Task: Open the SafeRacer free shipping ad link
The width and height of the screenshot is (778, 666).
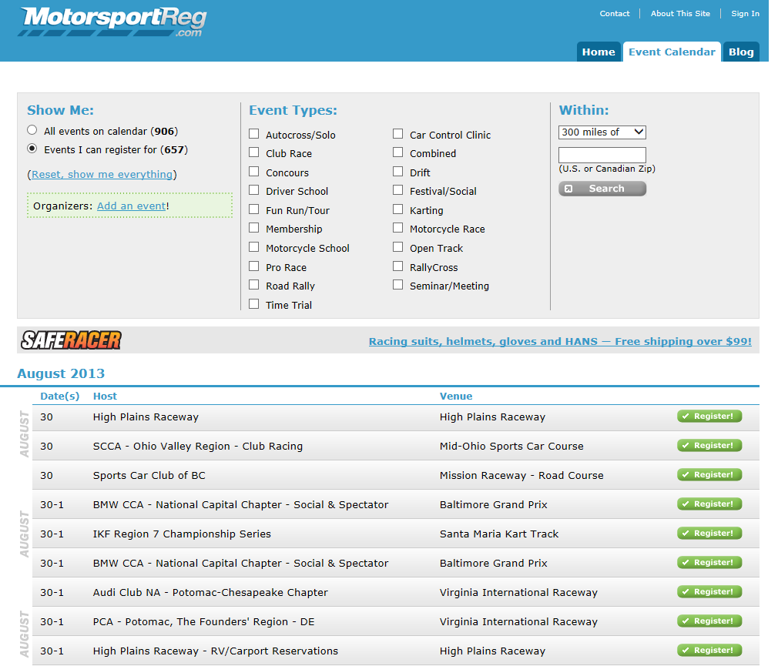Action: tap(560, 341)
